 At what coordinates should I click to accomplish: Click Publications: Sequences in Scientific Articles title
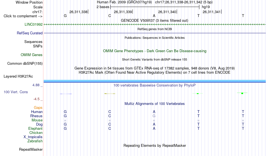(155, 38)
